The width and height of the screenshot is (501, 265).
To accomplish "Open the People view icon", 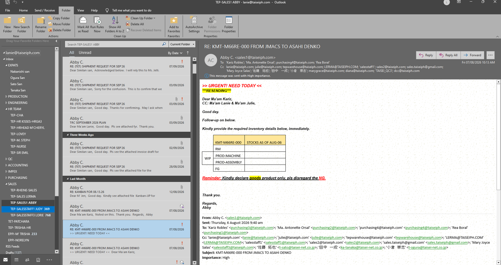I will (27, 260).
